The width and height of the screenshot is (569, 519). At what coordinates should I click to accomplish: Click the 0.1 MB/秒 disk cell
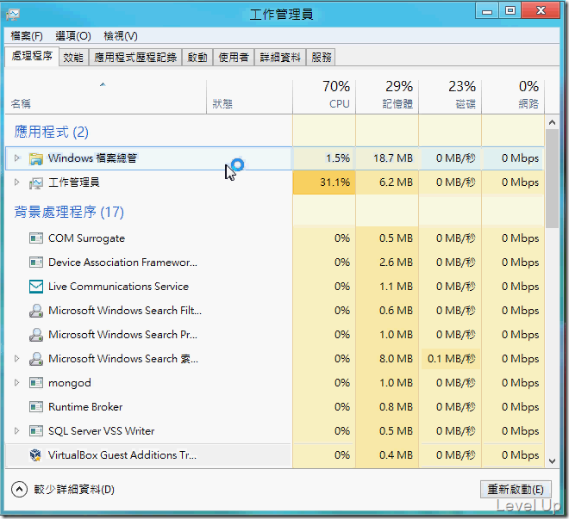point(450,359)
